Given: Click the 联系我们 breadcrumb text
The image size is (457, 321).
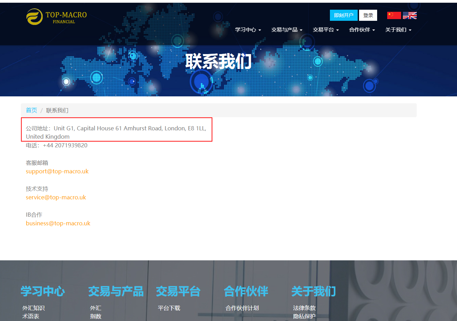Looking at the screenshot, I should tap(57, 110).
